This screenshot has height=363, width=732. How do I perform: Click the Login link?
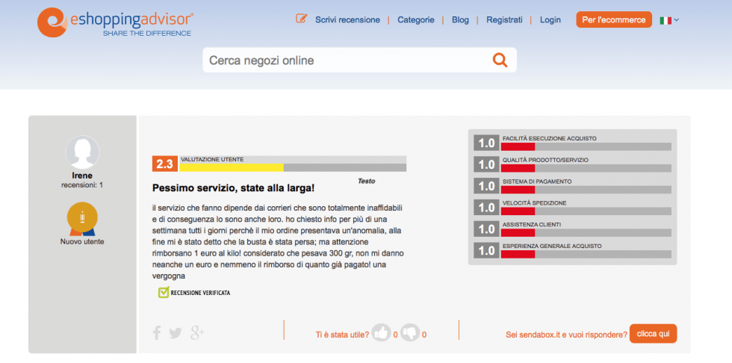point(550,20)
